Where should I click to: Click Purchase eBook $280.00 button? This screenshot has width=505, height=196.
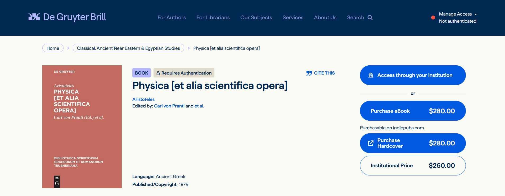tap(413, 111)
